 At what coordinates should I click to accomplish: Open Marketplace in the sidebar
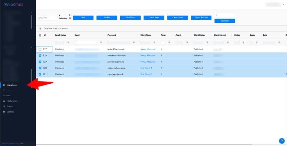tap(12, 101)
